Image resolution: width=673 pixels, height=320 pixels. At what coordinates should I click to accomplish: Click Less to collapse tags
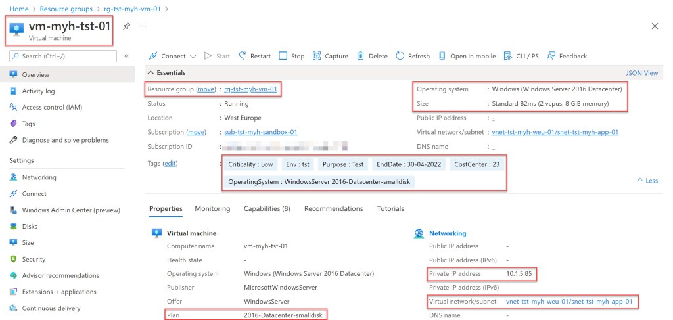(647, 180)
